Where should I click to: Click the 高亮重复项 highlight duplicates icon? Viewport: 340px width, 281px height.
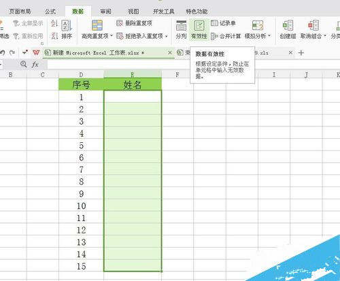97,25
